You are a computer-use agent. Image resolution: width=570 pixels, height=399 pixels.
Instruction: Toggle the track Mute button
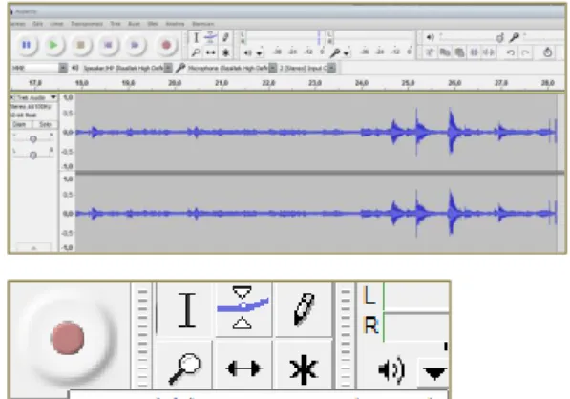point(19,125)
